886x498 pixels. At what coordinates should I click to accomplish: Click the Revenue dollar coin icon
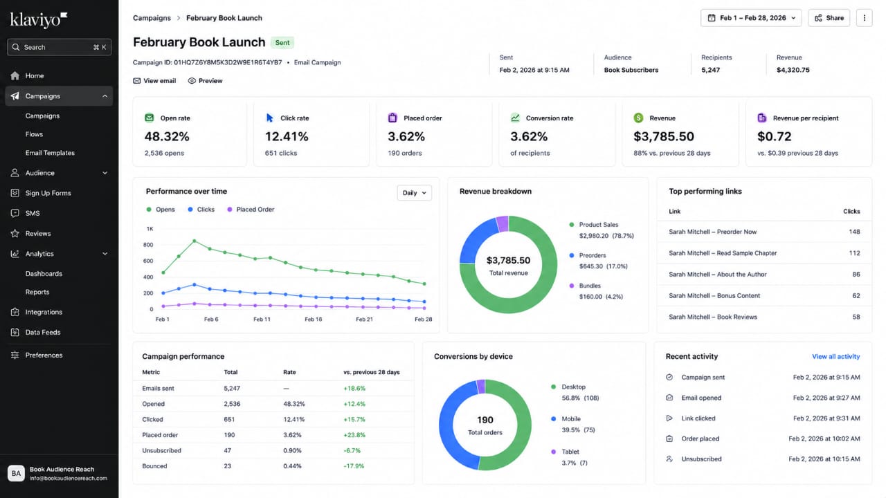coord(638,118)
